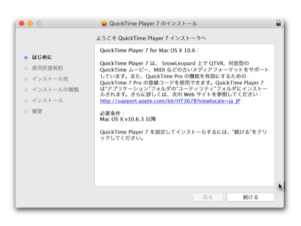Click the blue bullet beside はじめに
The height and width of the screenshot is (226, 301).
[26, 57]
